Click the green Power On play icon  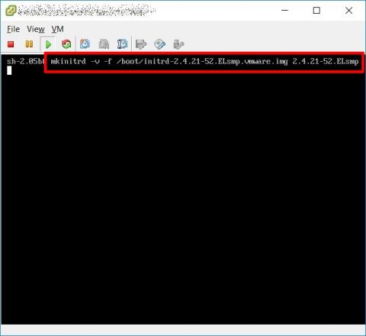[48, 44]
